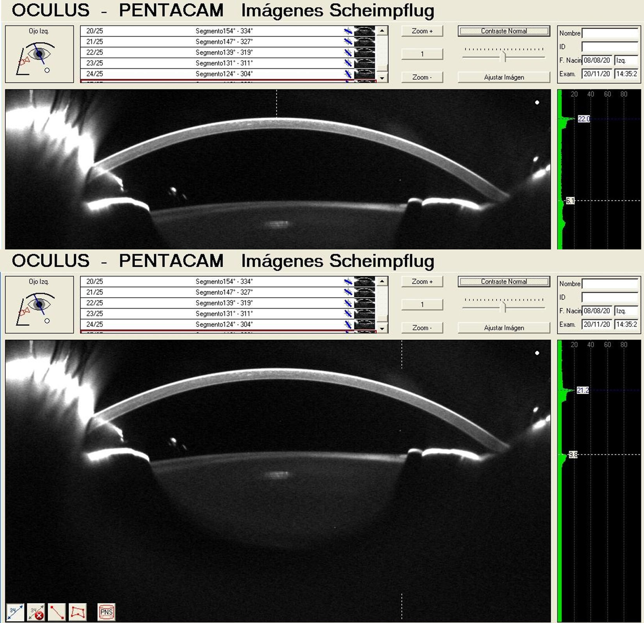Click the delete measurement icon with red X

click(x=36, y=612)
